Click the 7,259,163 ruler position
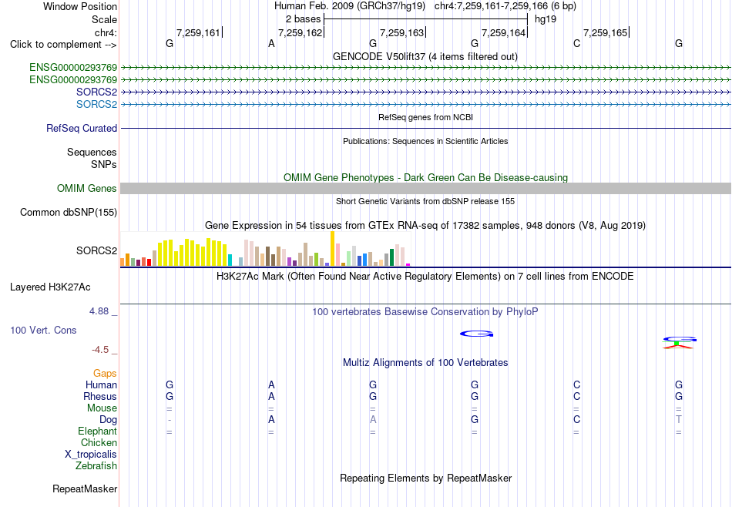This screenshot has width=732, height=507. pos(401,32)
